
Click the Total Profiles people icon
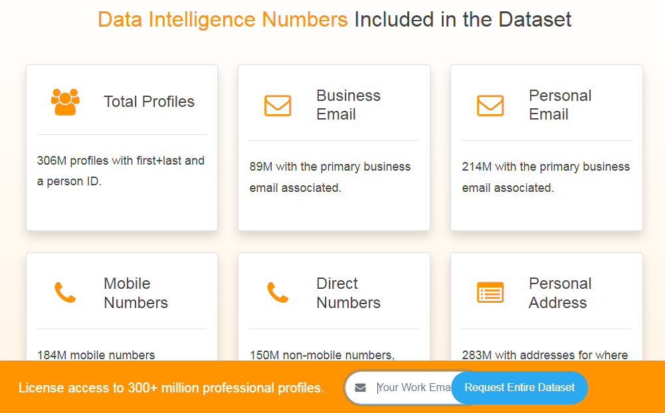click(x=65, y=102)
